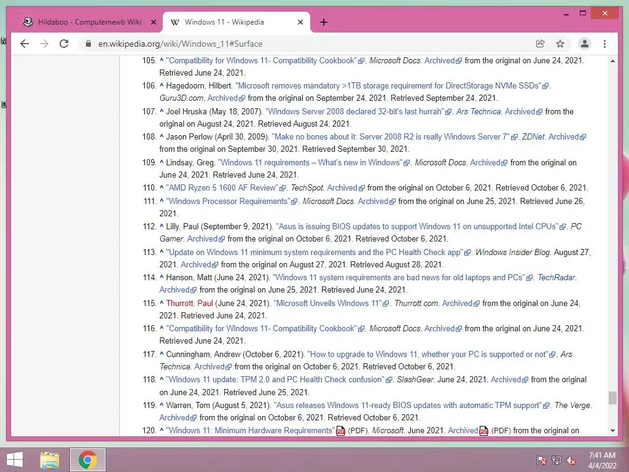Close the Windows 11 Wikipedia tab
This screenshot has height=472, width=629.
[300, 23]
